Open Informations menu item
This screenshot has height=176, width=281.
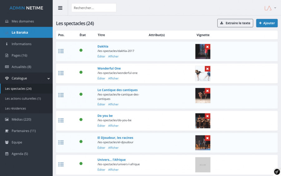coord(22,44)
